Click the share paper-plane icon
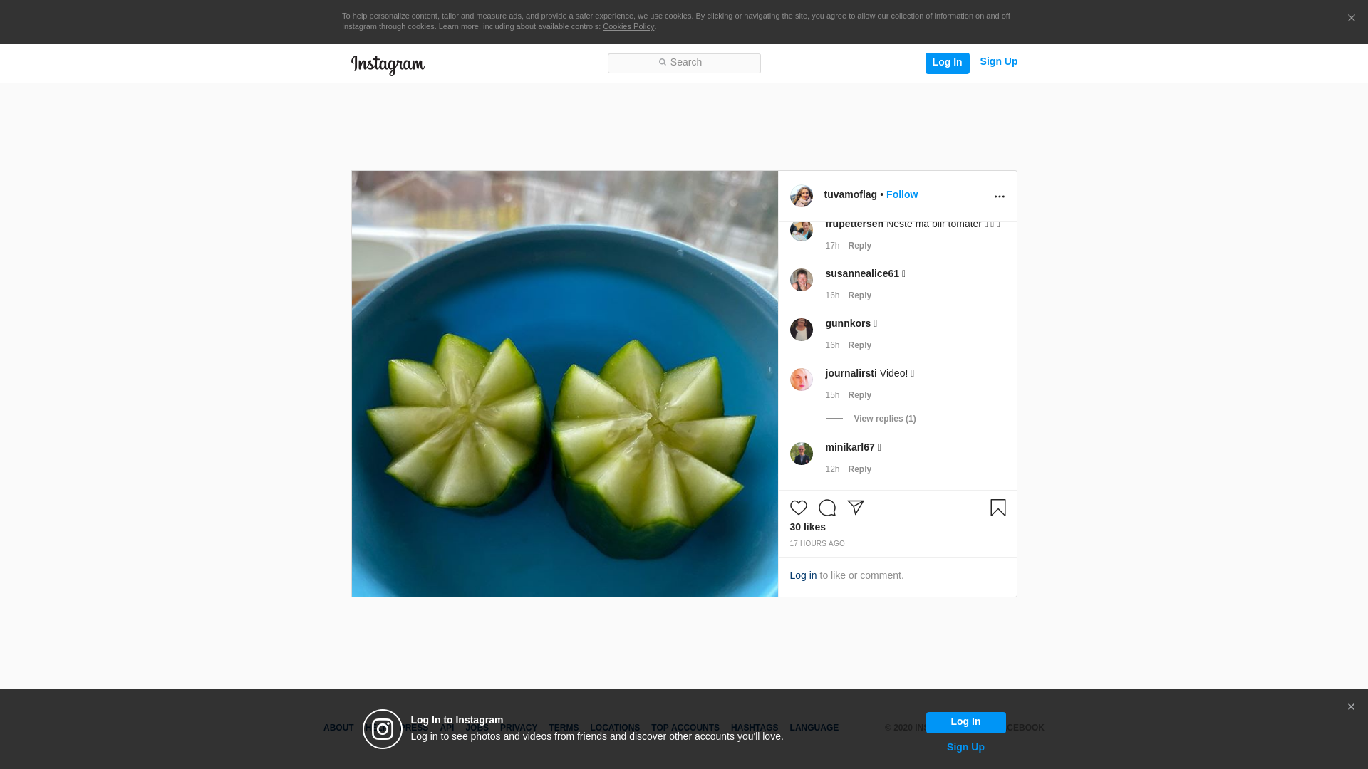The image size is (1368, 769). 855,508
